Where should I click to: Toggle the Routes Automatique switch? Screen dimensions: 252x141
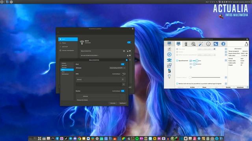123,91
